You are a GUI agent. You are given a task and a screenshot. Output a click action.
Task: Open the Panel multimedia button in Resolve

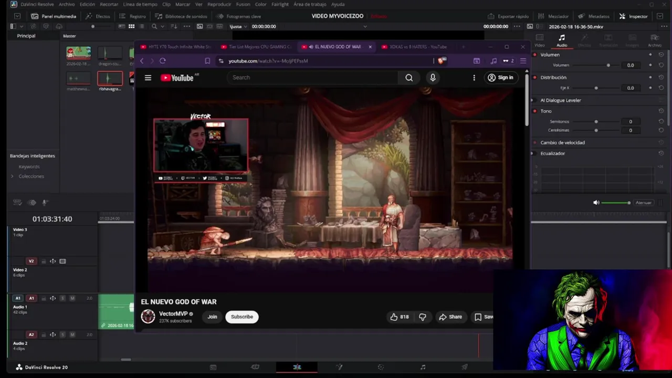click(x=54, y=16)
